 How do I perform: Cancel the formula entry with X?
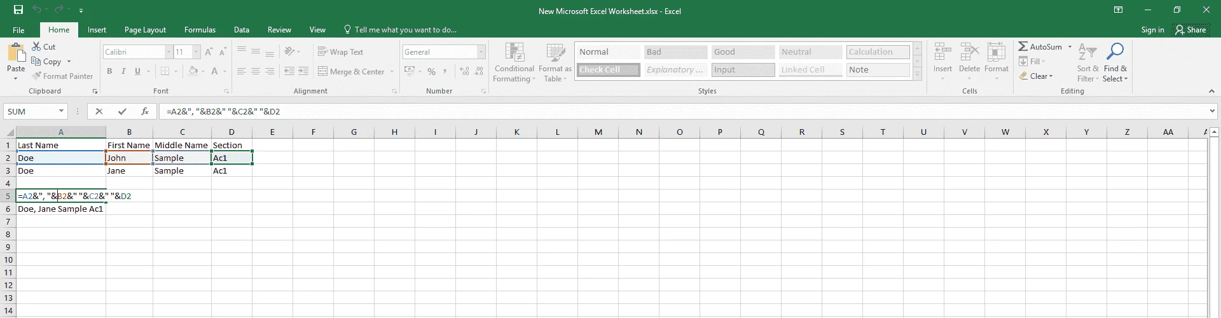[99, 111]
